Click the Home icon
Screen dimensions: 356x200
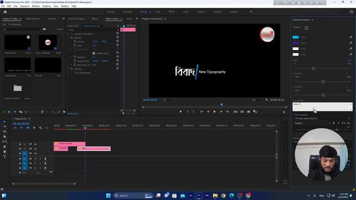(x=5, y=12)
